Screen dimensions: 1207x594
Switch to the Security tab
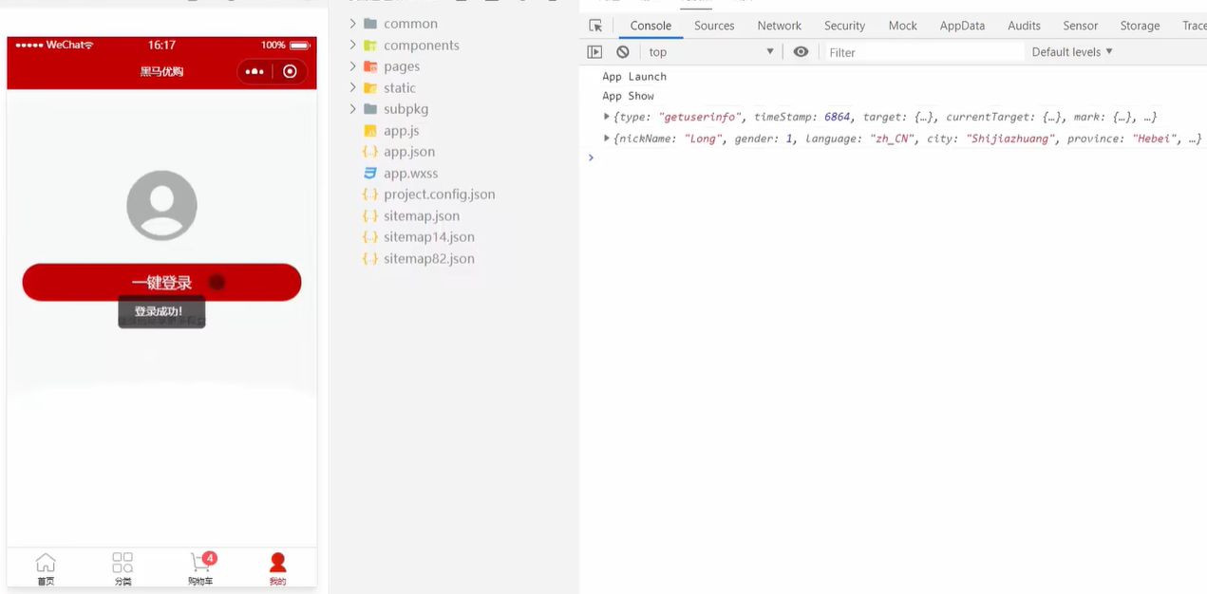(x=844, y=26)
